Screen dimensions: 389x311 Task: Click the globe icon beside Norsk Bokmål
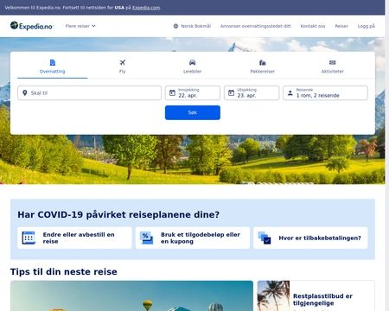coord(175,26)
